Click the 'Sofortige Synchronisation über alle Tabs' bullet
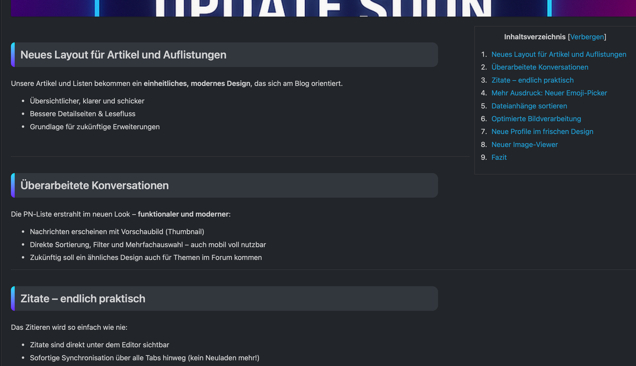636x366 pixels. [144, 358]
